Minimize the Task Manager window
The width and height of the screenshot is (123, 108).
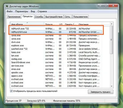pos(100,6)
